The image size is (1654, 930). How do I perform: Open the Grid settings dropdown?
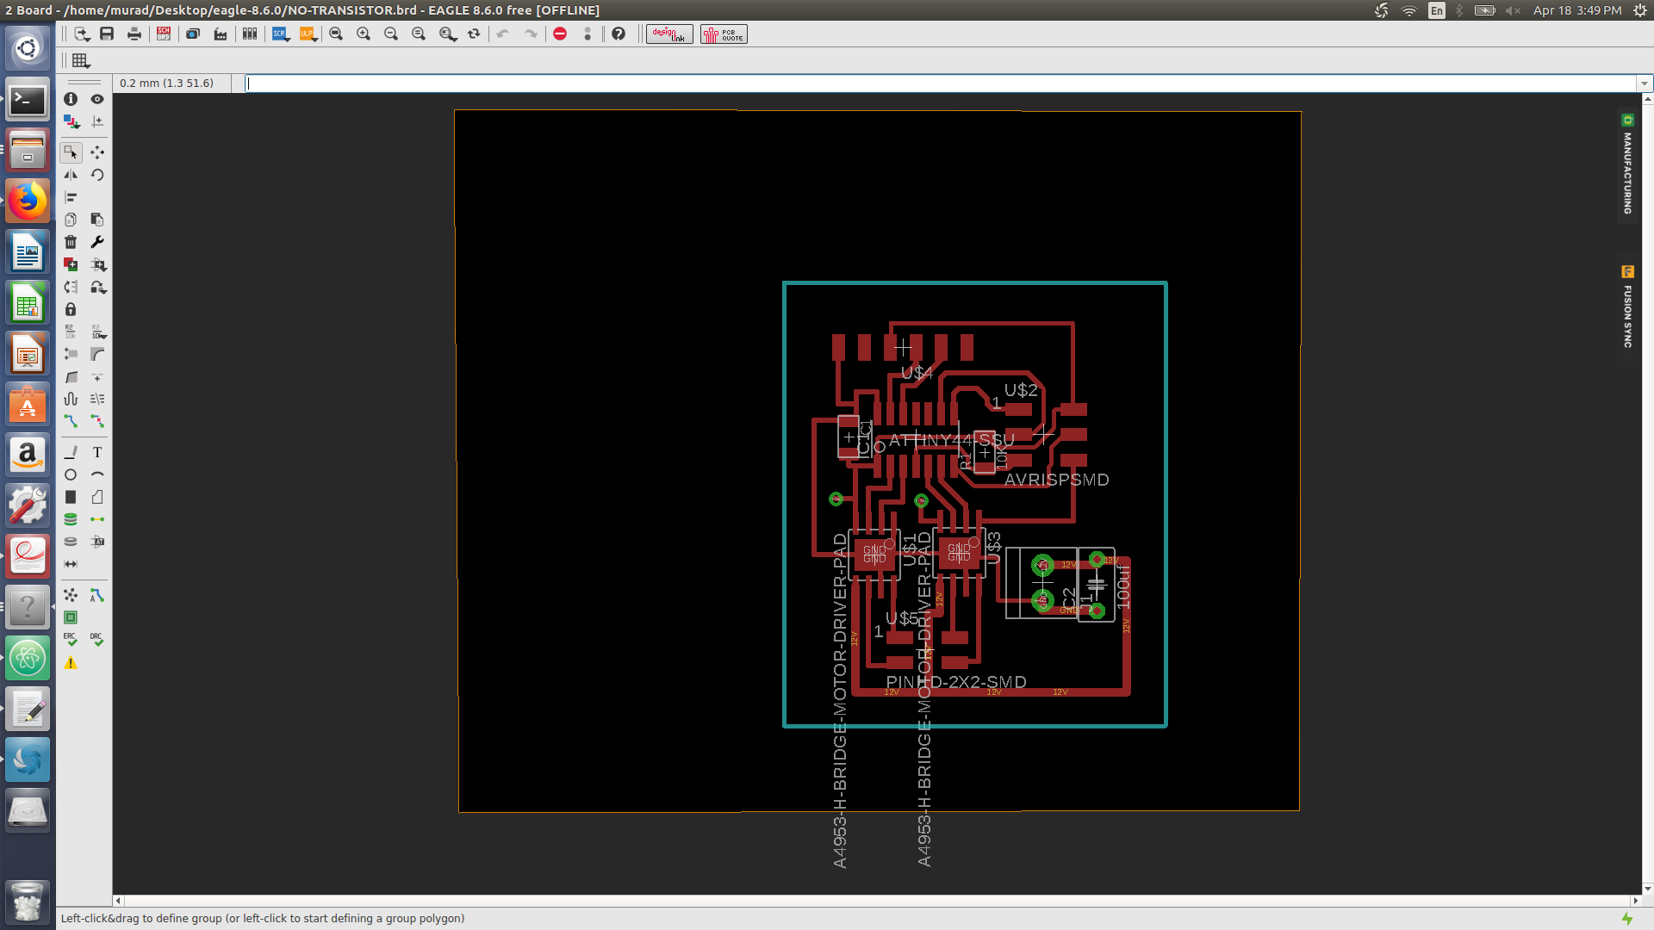coord(81,60)
